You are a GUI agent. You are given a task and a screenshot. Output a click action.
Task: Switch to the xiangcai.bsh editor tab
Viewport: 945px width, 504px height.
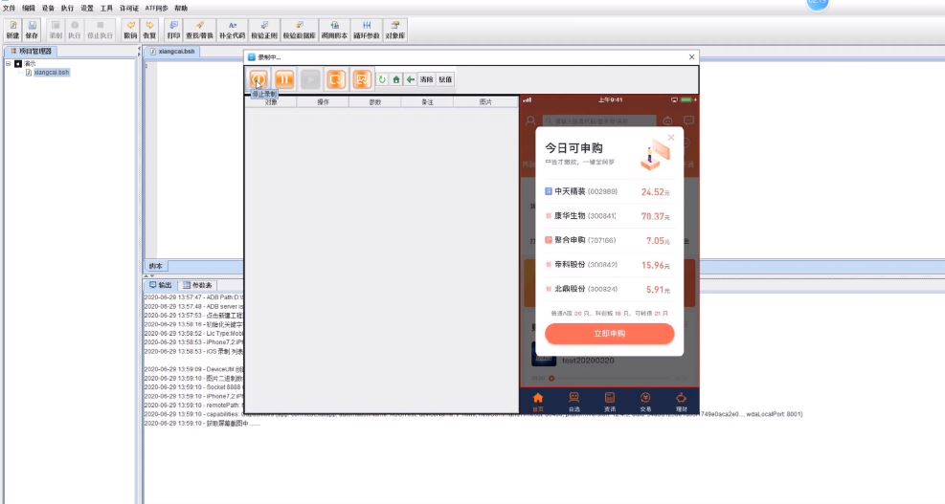(172, 52)
